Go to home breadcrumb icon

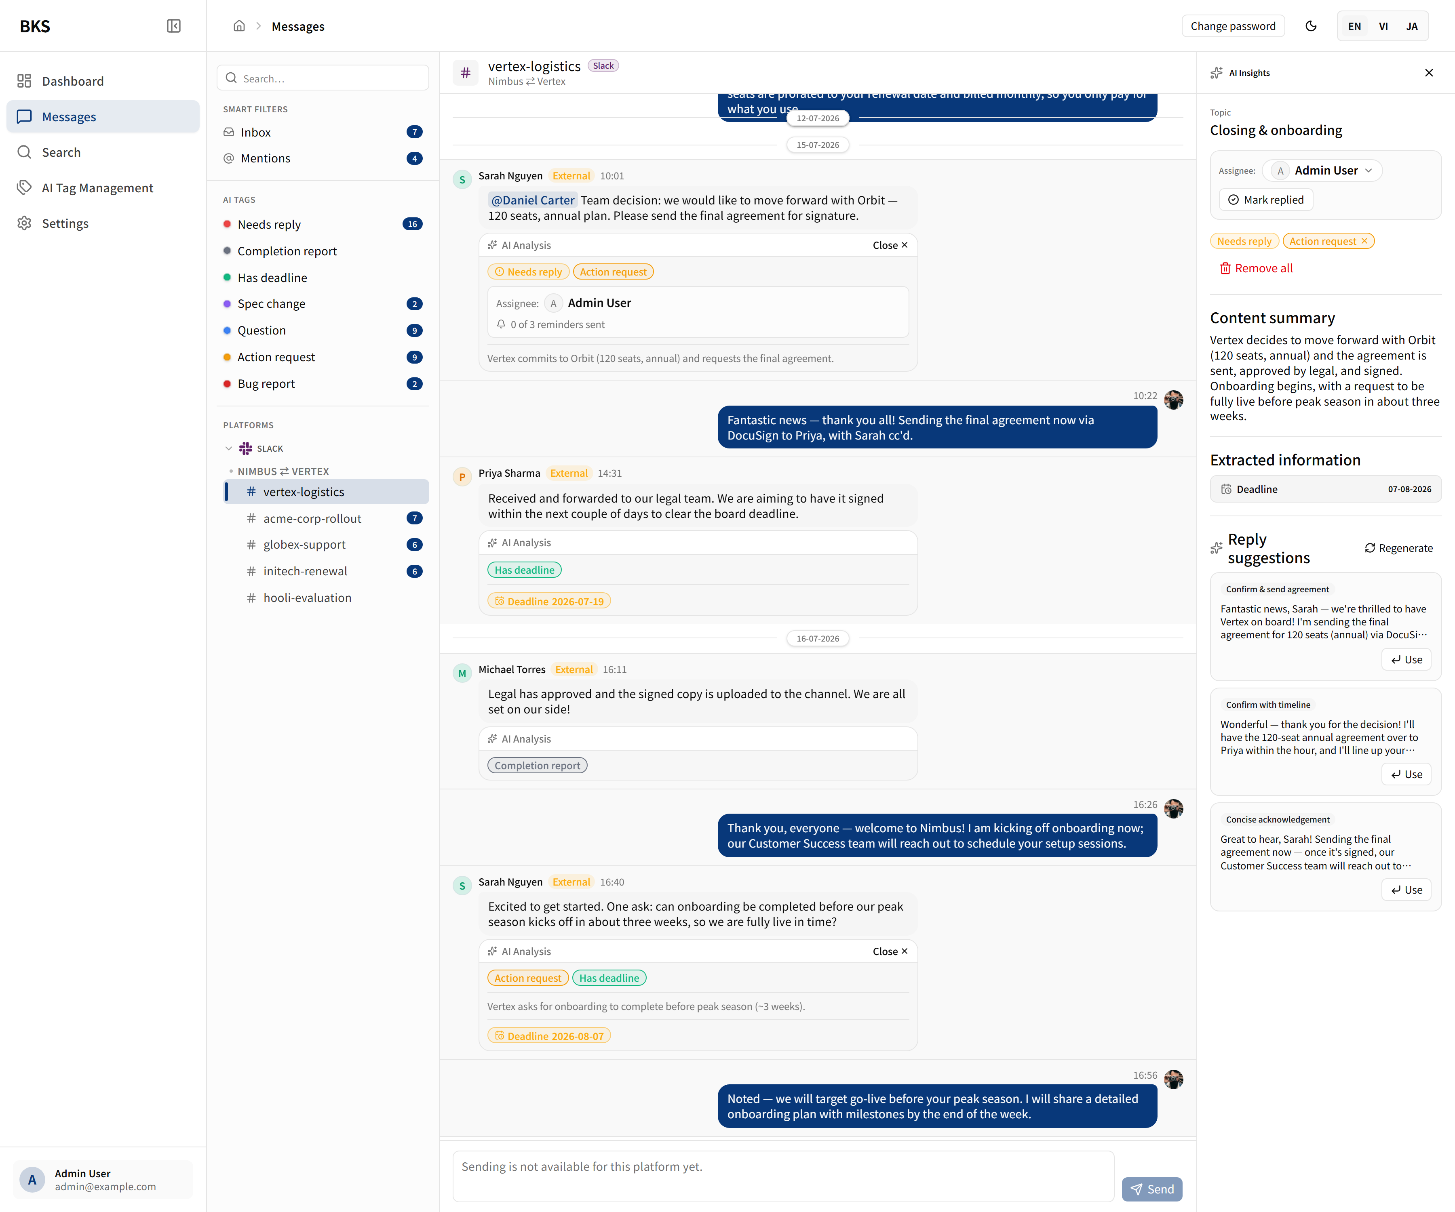pyautogui.click(x=239, y=26)
